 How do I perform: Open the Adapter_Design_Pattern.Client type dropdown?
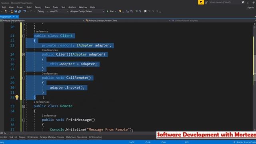[128, 20]
